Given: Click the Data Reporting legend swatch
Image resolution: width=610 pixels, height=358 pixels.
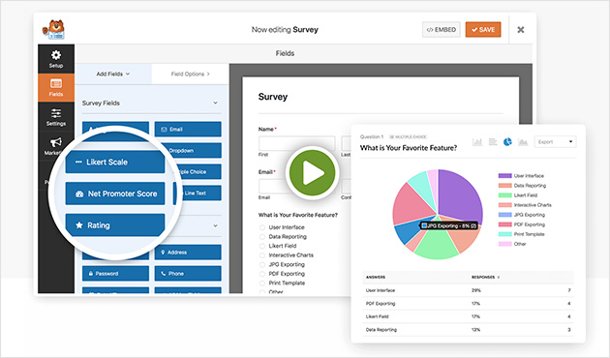Looking at the screenshot, I should click(505, 186).
